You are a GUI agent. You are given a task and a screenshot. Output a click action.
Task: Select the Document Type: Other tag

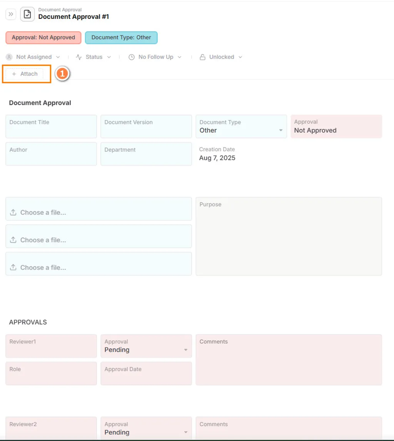[x=121, y=38]
